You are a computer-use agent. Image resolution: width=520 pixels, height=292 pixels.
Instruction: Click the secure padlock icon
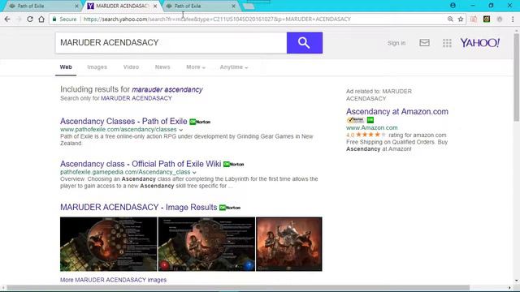tap(54, 19)
